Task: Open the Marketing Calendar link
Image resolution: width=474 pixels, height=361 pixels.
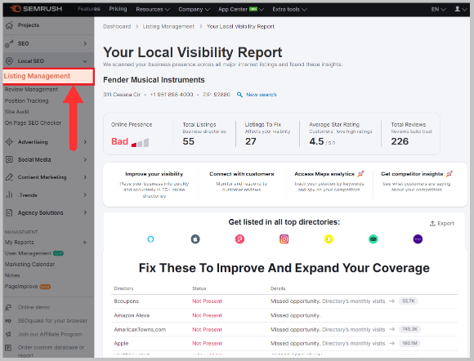Action: pos(29,265)
